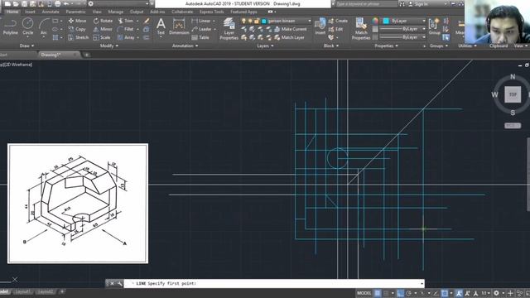Screen dimensions: 530x298
Task: Activate the Fillet command
Action: tap(126, 29)
